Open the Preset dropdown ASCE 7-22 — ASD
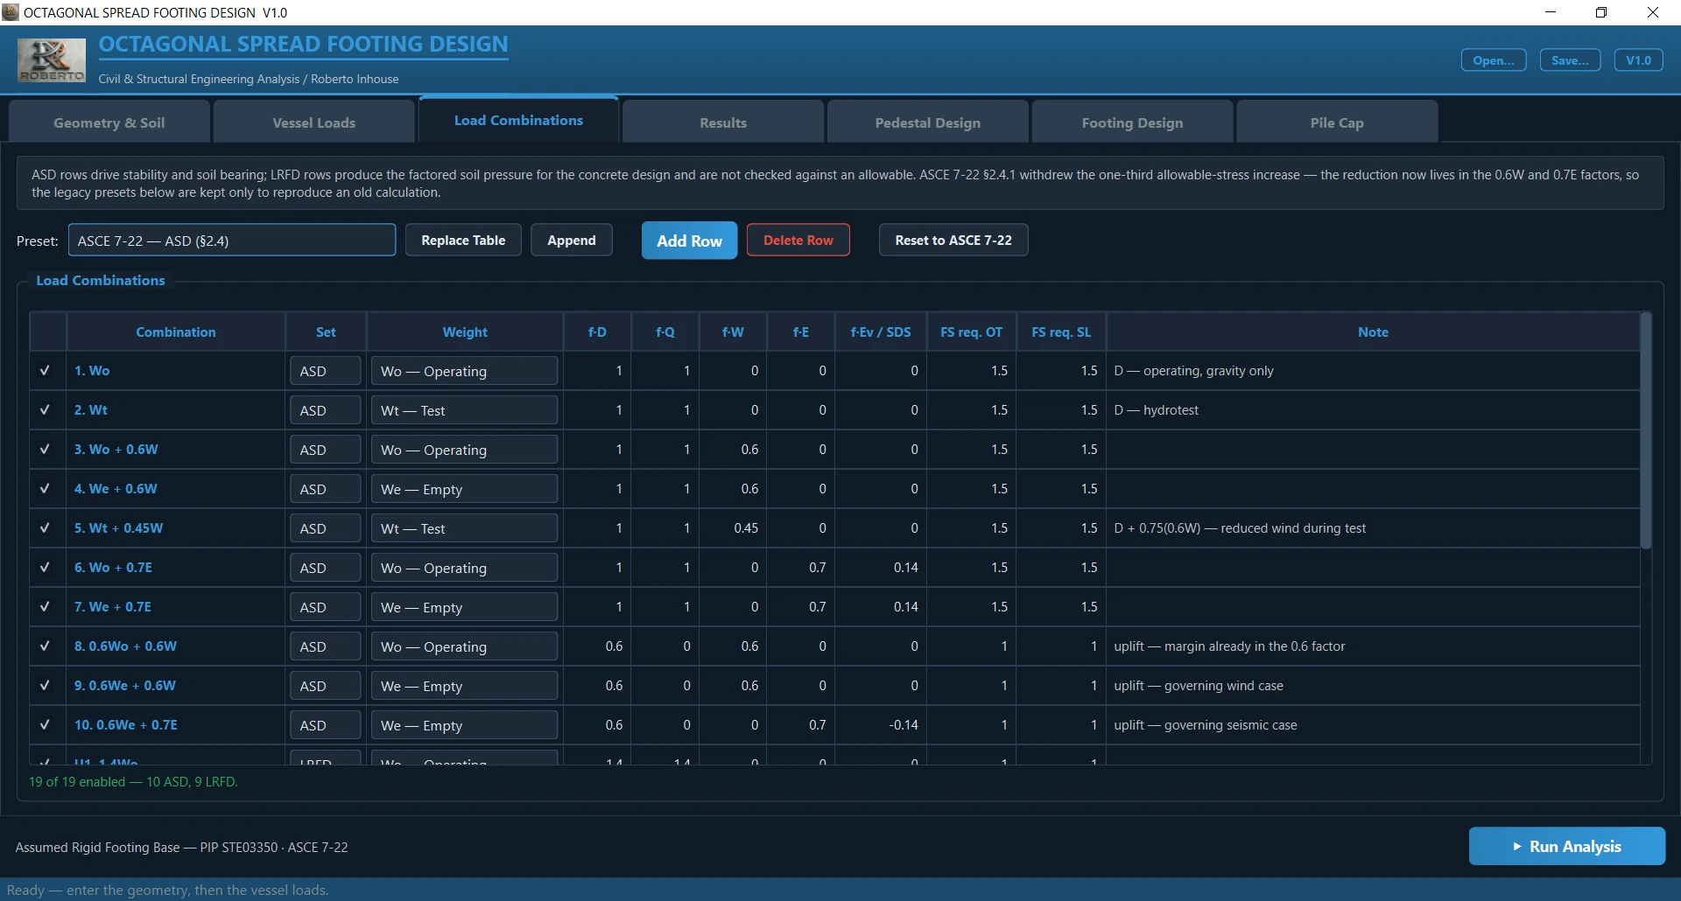This screenshot has width=1681, height=901. coord(232,241)
